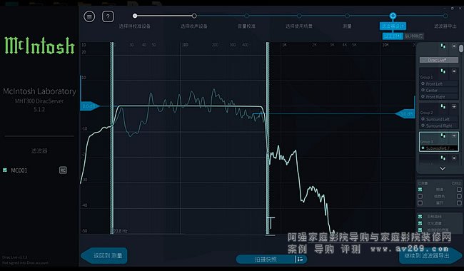This screenshot has height=271, width=464.
Task: Click the Group 1 target curve icon
Action: (x=443, y=71)
